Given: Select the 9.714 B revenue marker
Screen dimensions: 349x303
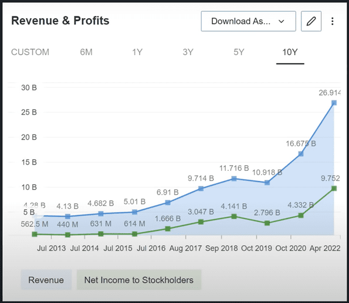Looking at the screenshot, I should (x=201, y=188).
